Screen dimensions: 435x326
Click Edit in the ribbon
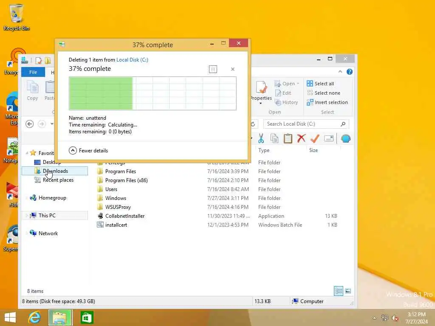(x=283, y=93)
